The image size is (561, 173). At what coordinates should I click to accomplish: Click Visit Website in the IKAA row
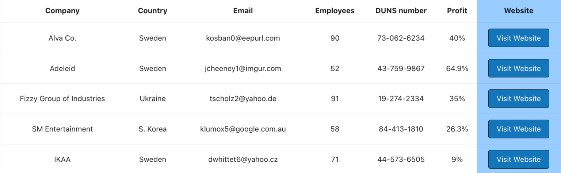(x=518, y=159)
